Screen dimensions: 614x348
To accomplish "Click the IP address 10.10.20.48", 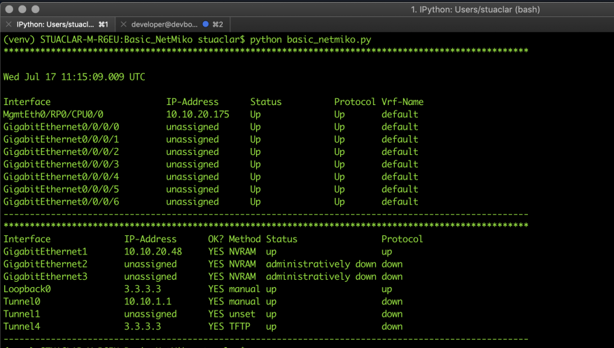I will [x=153, y=252].
